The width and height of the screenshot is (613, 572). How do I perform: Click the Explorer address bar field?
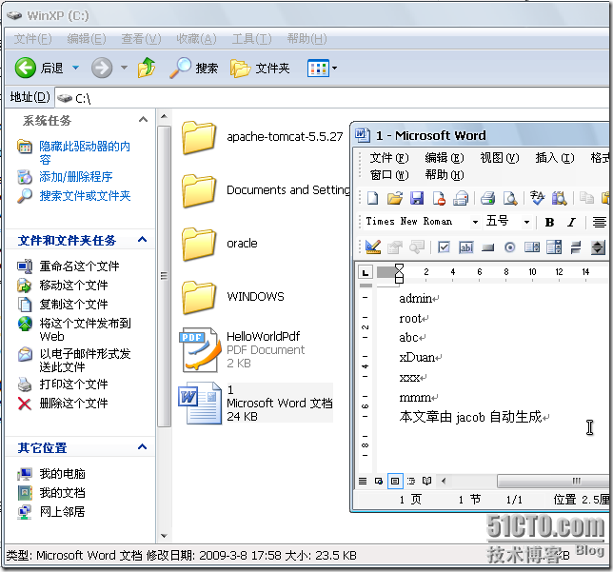[332, 98]
